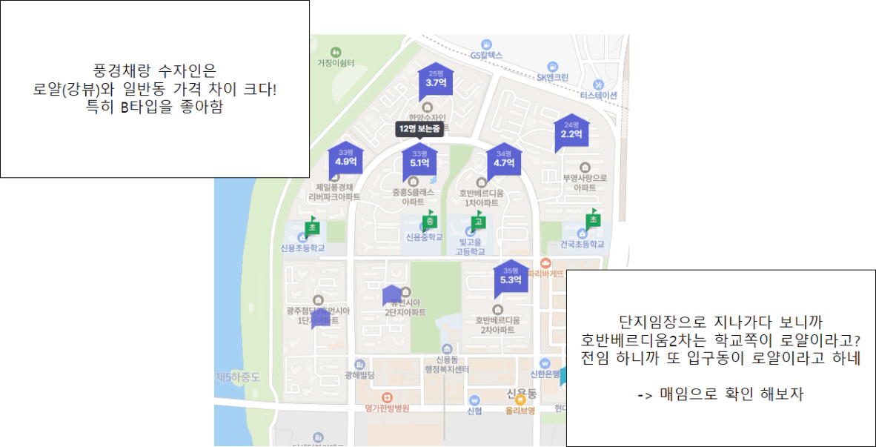Click the blank marker on 광주첨단2휴먼시아 1단지
The width and height of the screenshot is (876, 447).
pyautogui.click(x=321, y=319)
